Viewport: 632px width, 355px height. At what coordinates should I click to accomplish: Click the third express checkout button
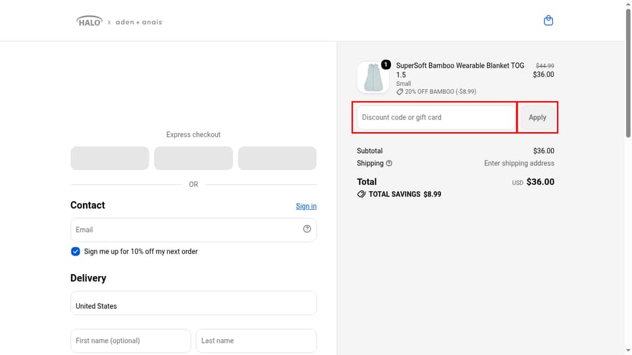(277, 158)
